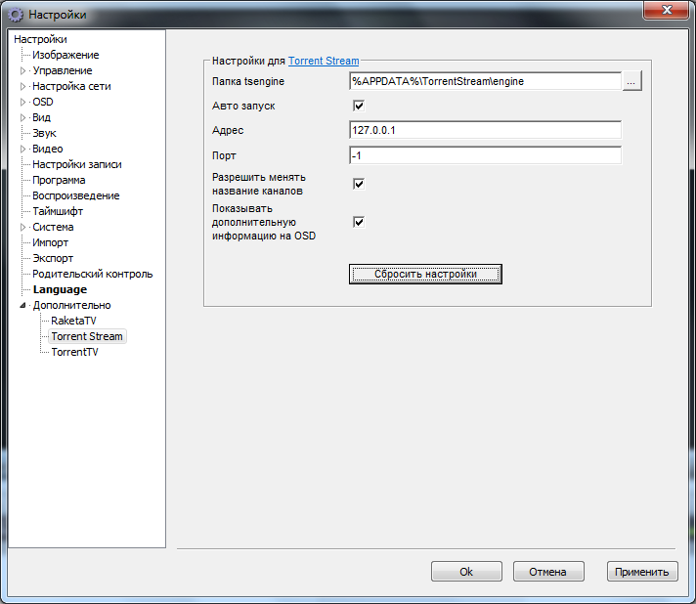Click the settings gear icon in title bar
696x604 pixels.
(15, 15)
